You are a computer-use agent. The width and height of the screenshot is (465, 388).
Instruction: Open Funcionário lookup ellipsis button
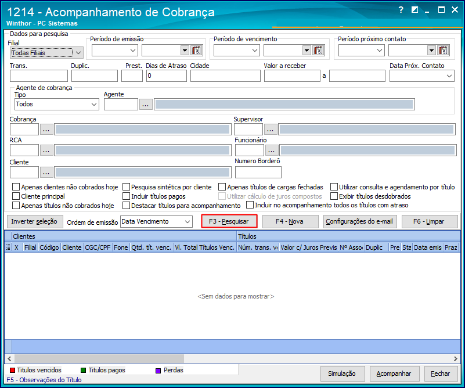click(x=272, y=150)
